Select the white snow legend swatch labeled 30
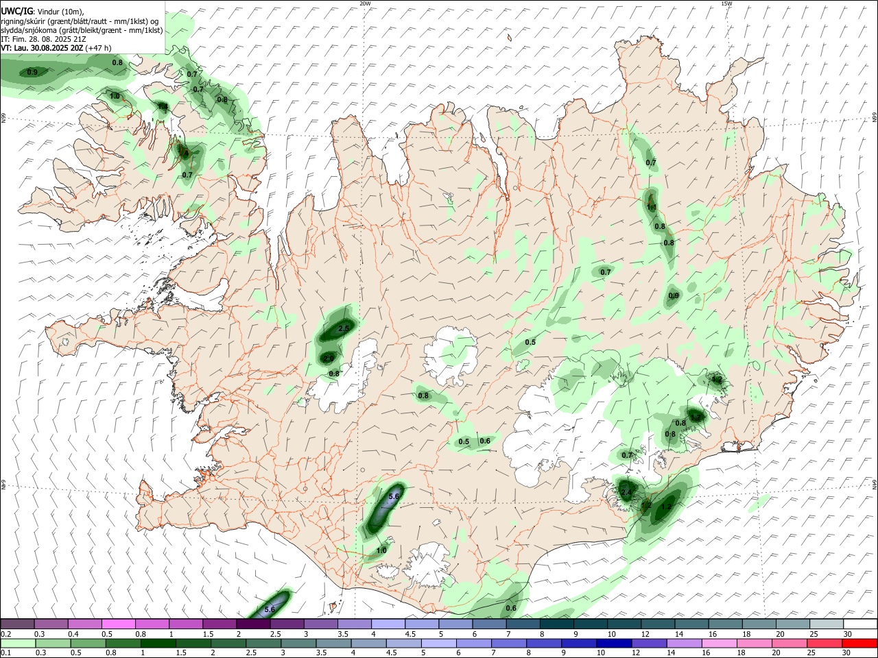The width and height of the screenshot is (878, 658). pos(859,624)
